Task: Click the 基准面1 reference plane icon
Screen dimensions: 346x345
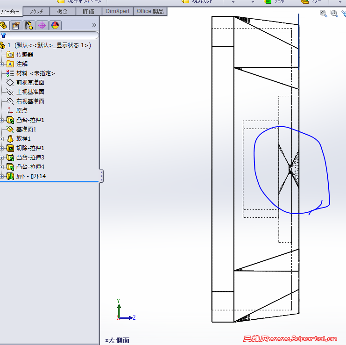Action: click(x=10, y=129)
